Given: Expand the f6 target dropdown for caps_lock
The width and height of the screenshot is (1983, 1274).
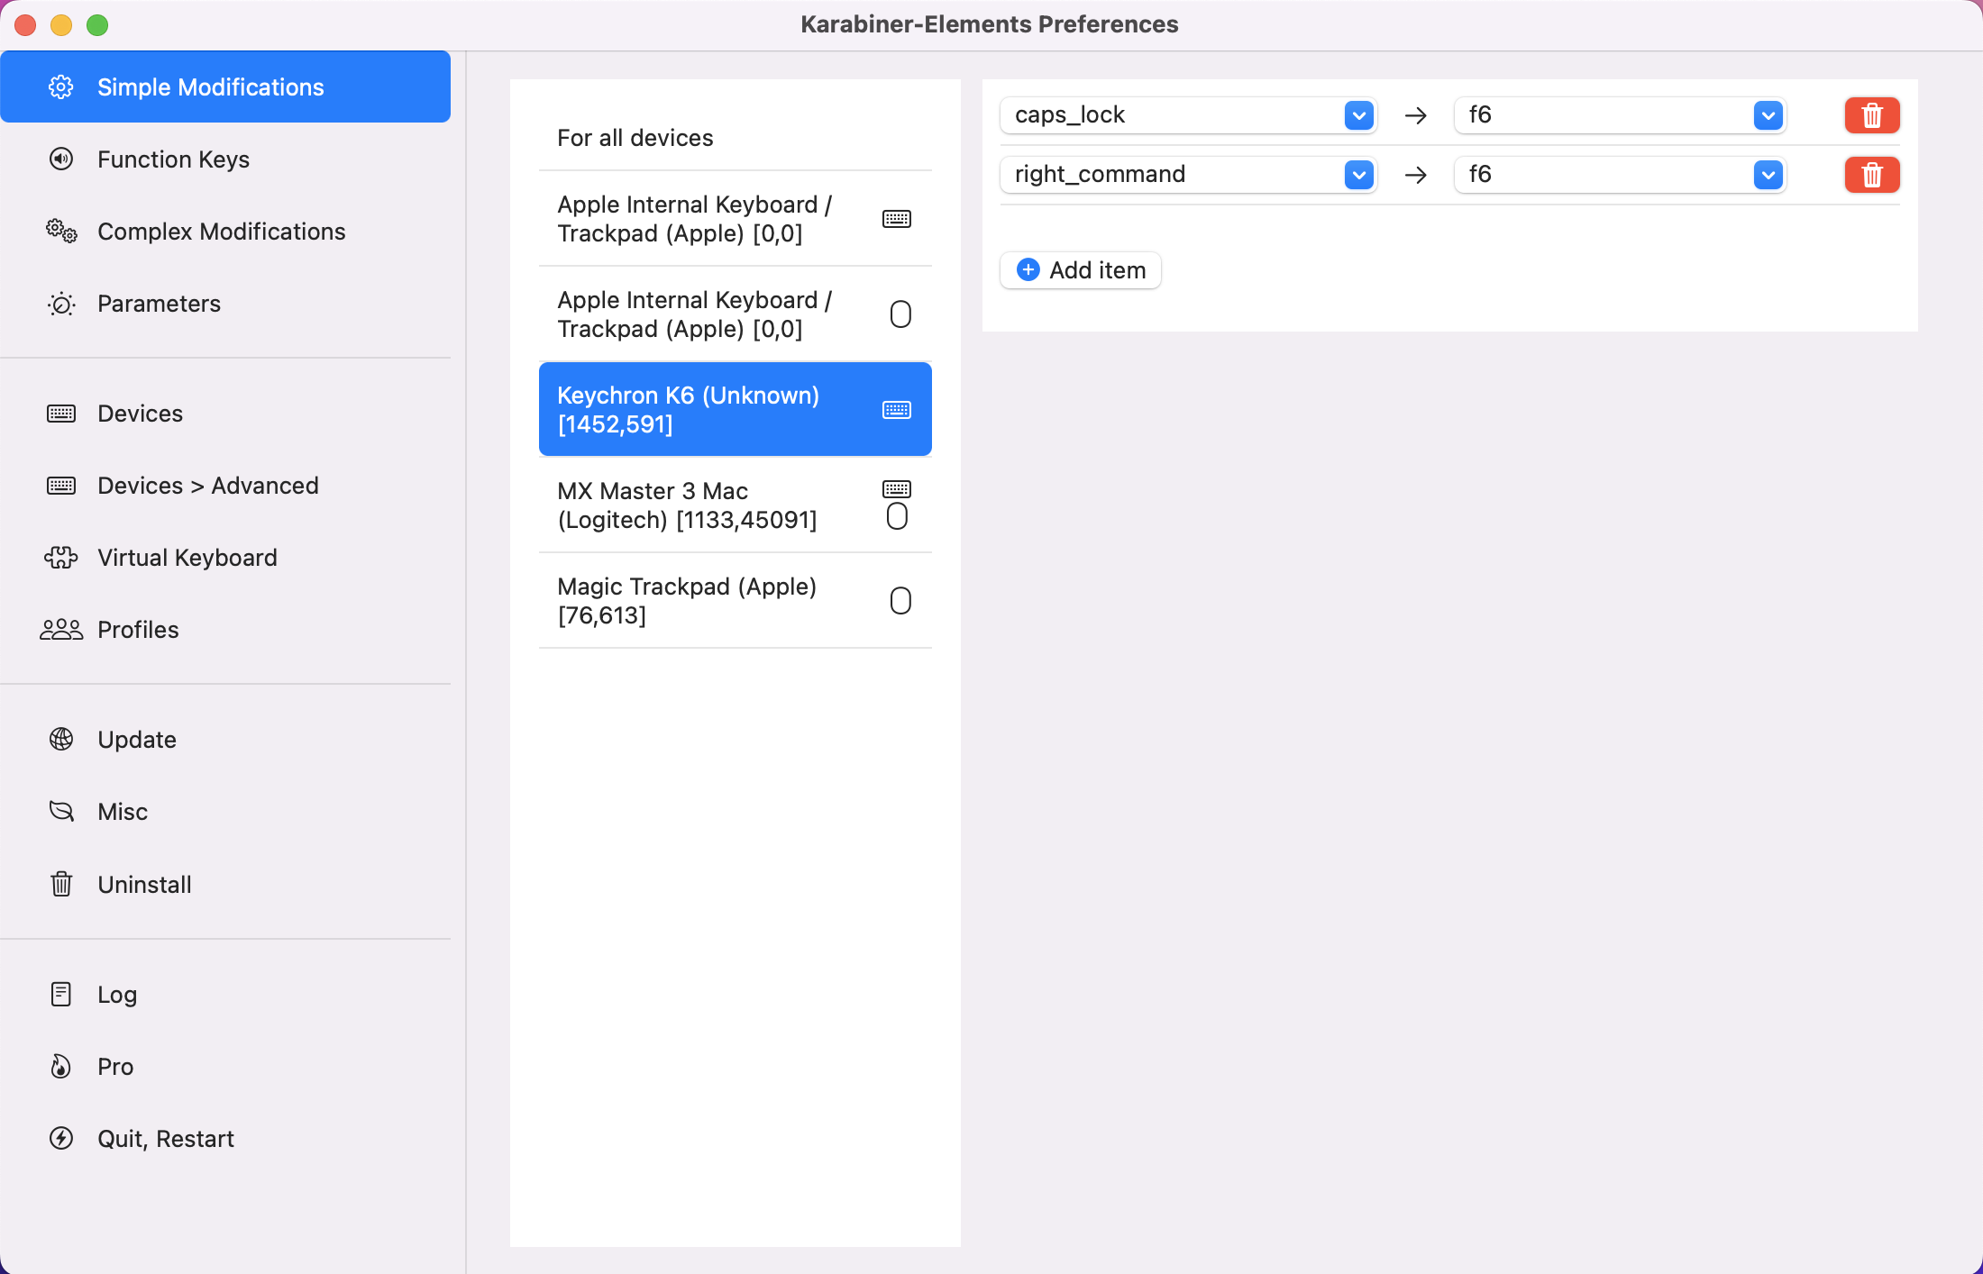Looking at the screenshot, I should (x=1768, y=115).
